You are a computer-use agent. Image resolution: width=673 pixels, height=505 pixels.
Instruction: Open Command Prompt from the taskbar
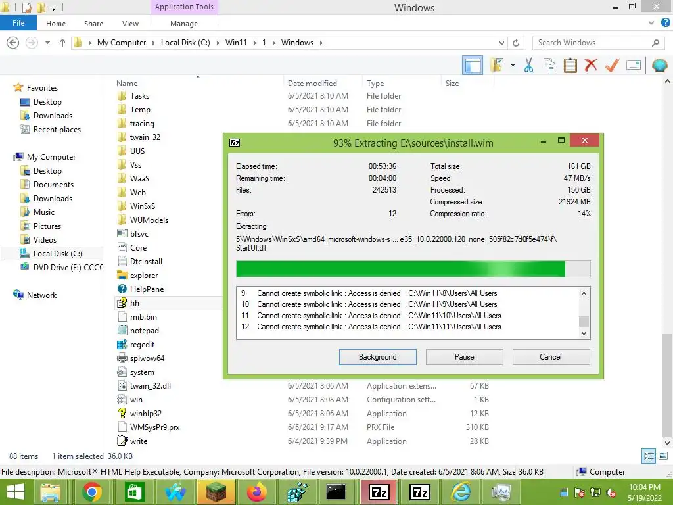tap(336, 492)
